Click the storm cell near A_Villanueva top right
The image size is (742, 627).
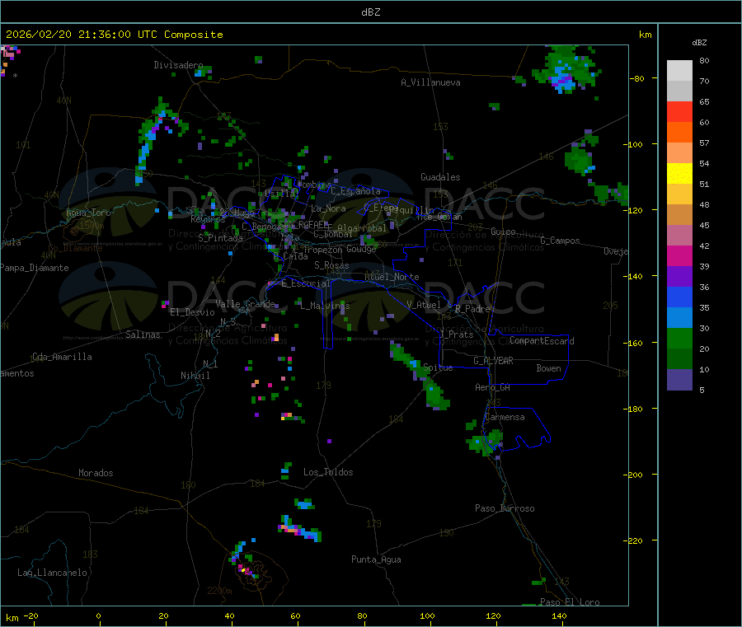click(x=566, y=68)
